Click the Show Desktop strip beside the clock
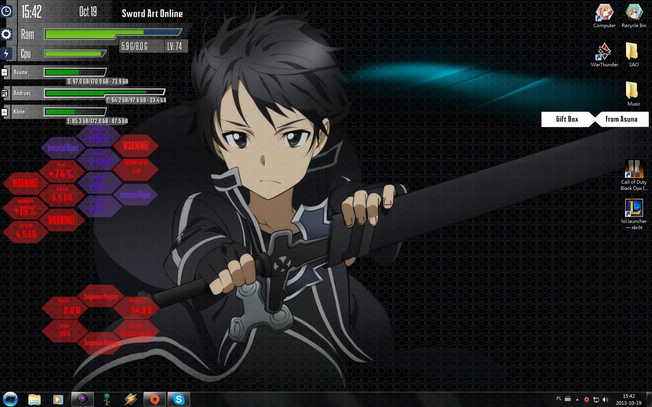The height and width of the screenshot is (407, 652). [x=649, y=399]
